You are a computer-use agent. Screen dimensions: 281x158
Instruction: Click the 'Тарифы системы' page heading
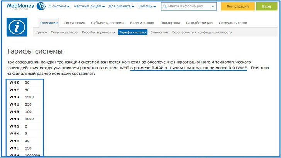pyautogui.click(x=34, y=51)
